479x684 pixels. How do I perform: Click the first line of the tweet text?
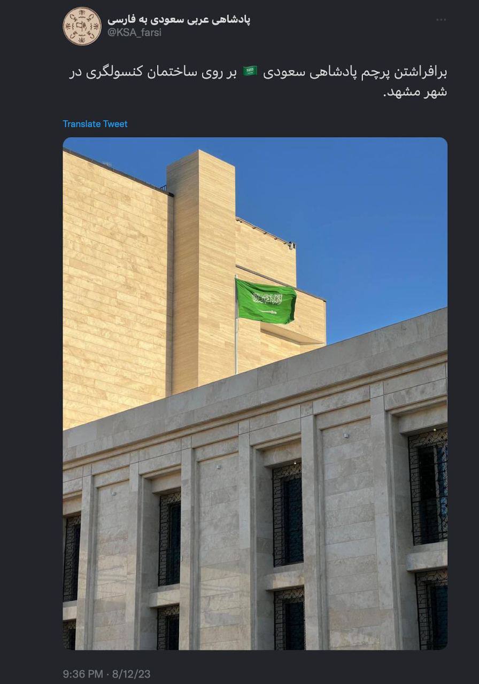257,72
